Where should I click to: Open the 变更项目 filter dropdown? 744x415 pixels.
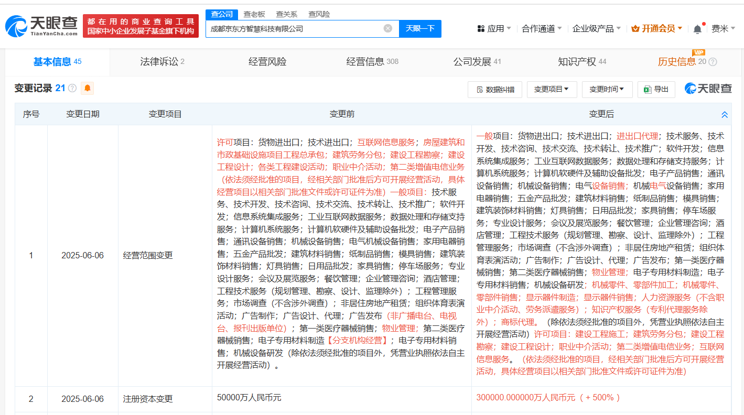pyautogui.click(x=552, y=89)
